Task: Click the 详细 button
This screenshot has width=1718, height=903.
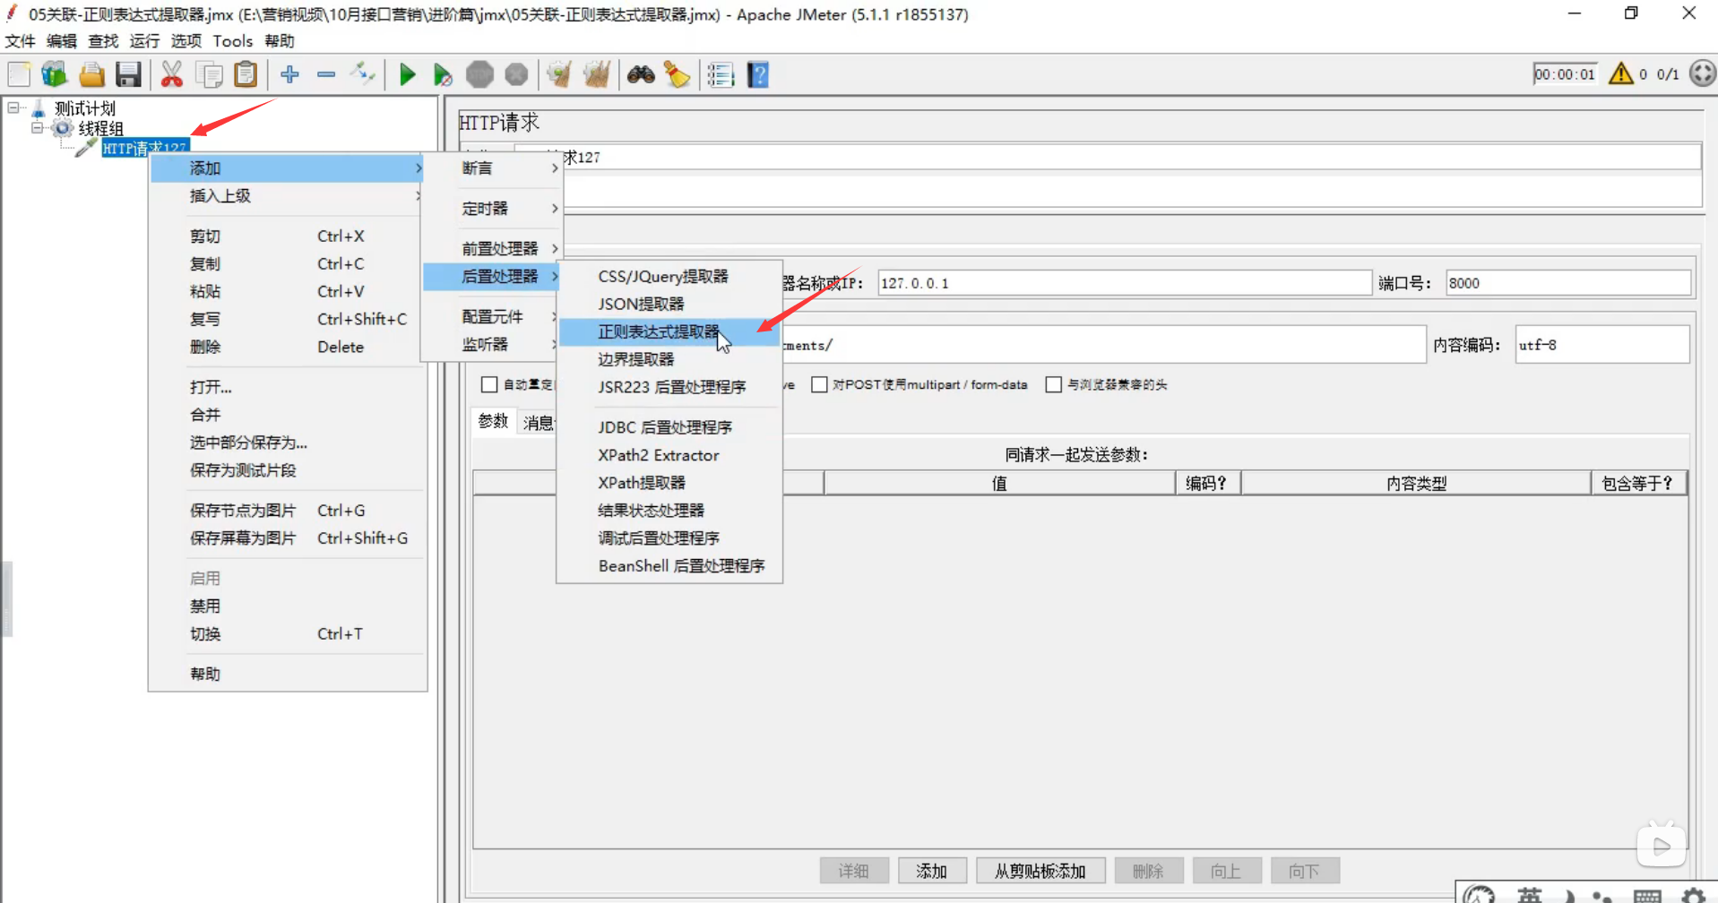Action: [x=853, y=871]
